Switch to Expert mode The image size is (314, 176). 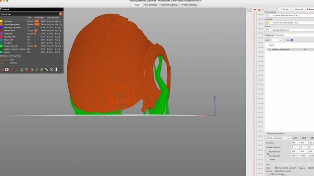(310, 9)
